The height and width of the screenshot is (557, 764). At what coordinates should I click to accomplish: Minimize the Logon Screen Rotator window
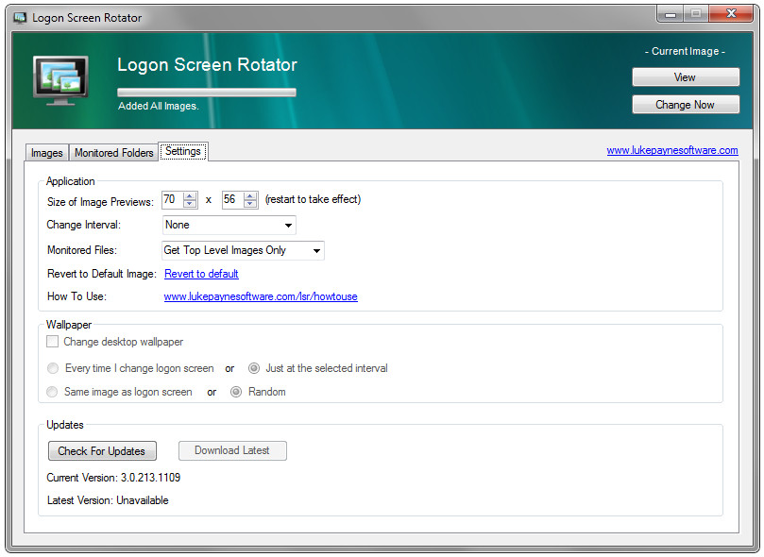(x=671, y=14)
